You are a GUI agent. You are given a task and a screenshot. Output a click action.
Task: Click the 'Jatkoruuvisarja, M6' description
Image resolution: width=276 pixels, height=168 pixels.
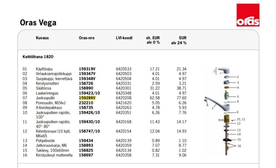click(51, 146)
